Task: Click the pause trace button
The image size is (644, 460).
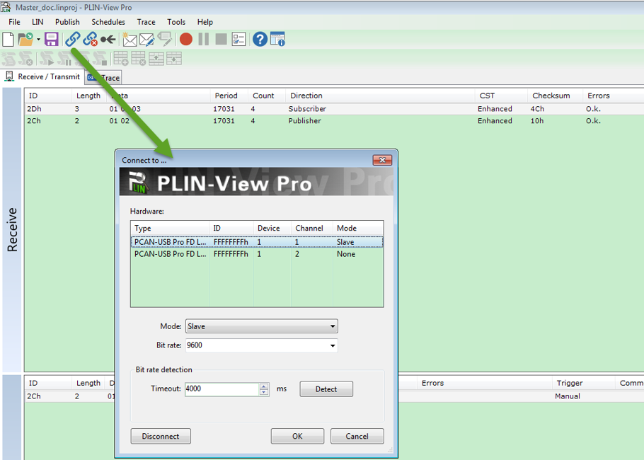Action: [204, 40]
